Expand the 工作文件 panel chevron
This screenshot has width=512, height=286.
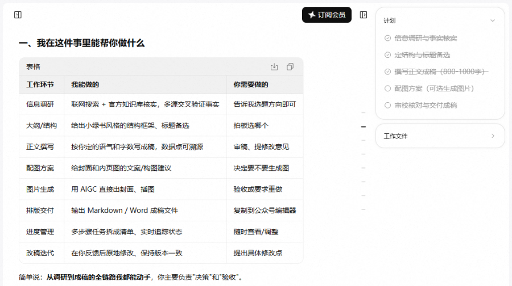(493, 136)
